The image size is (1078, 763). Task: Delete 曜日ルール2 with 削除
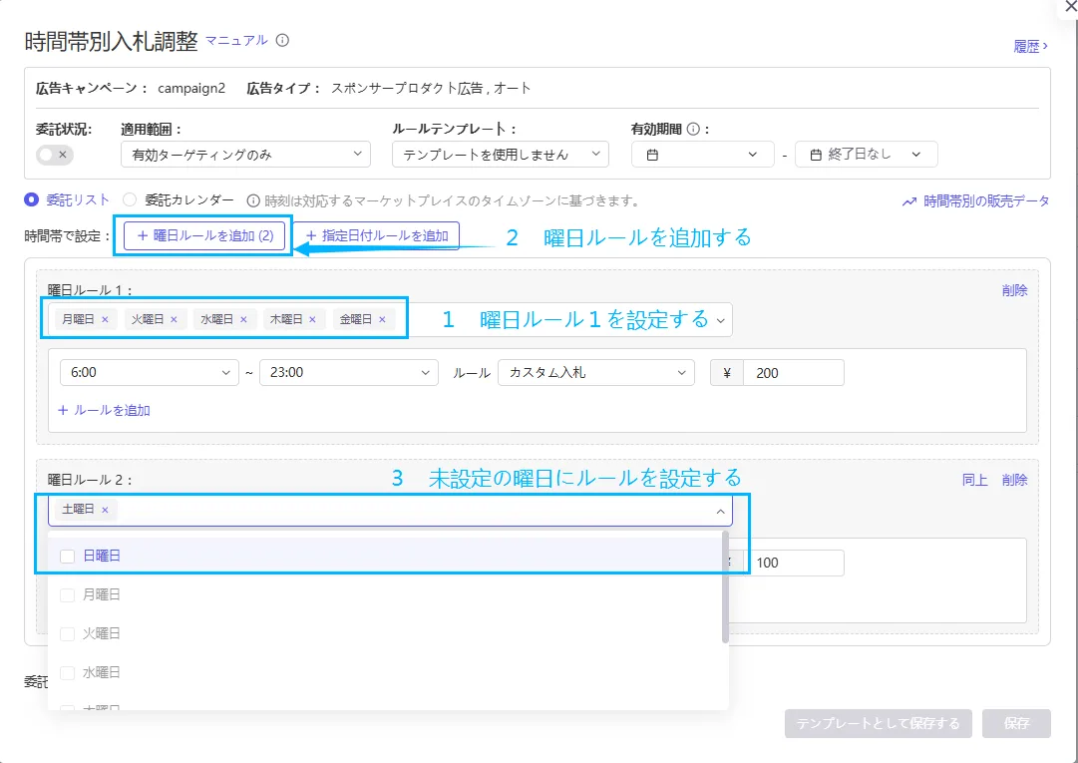tap(1015, 480)
